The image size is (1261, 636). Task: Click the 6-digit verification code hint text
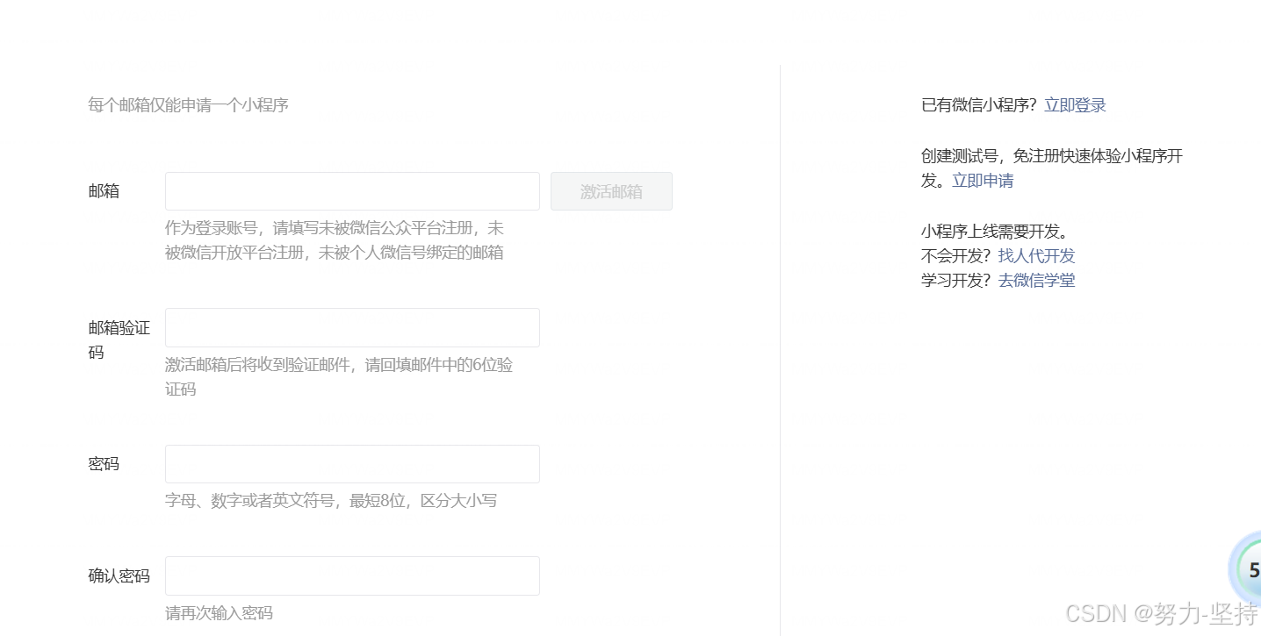point(340,376)
